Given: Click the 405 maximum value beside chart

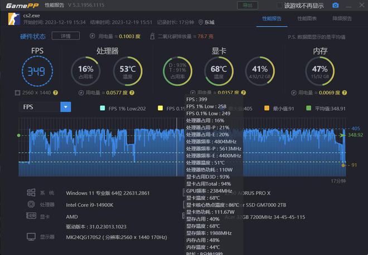Looking at the screenshot, I should (x=356, y=129).
